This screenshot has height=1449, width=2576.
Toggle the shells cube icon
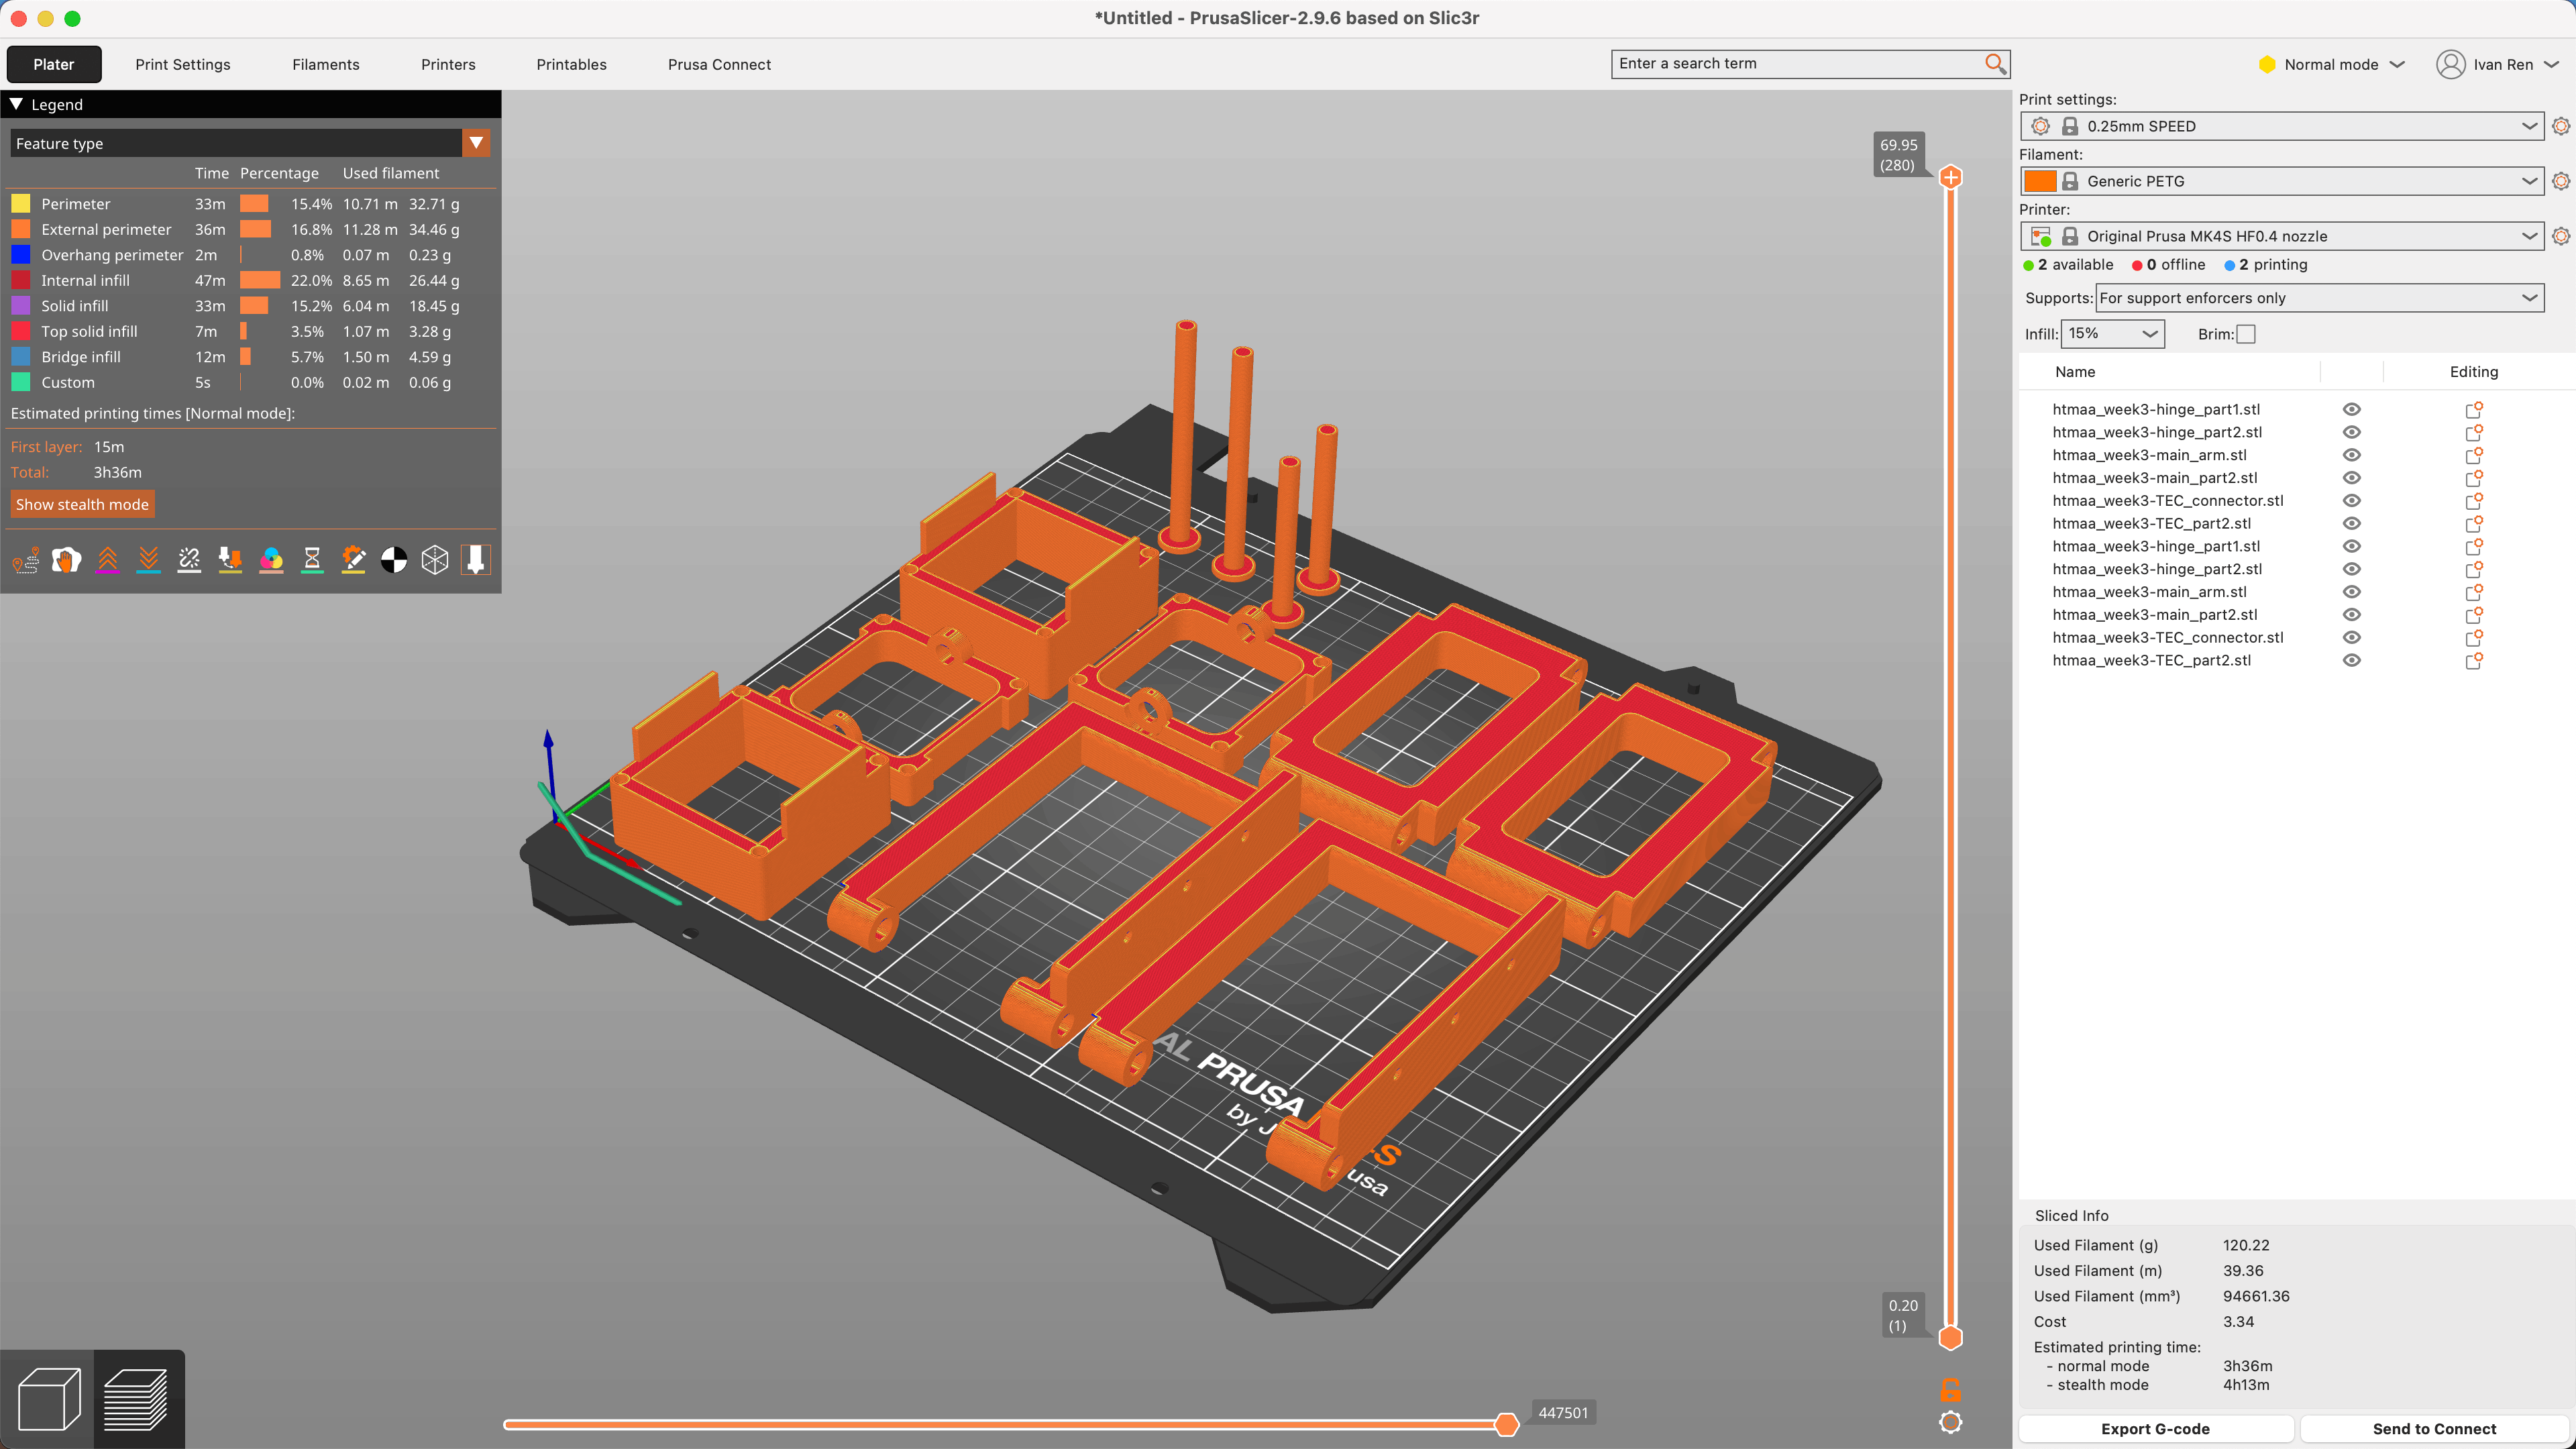[x=435, y=560]
